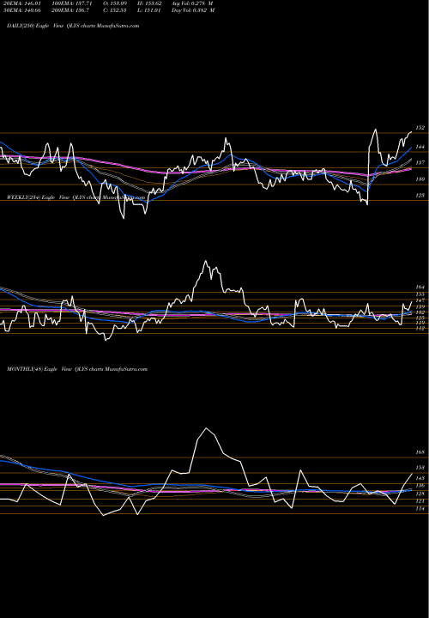The image size is (429, 618).
Task: Click the 'Day Vol' figure
Action: 193,10
